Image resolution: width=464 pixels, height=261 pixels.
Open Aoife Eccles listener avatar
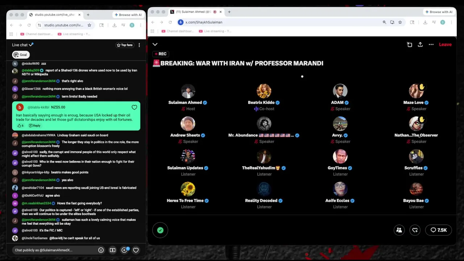point(340,189)
